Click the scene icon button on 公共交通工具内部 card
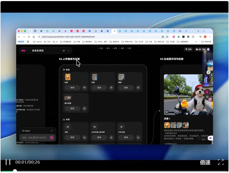Image resolution: width=229 pixels, height=173 pixels. (111, 137)
